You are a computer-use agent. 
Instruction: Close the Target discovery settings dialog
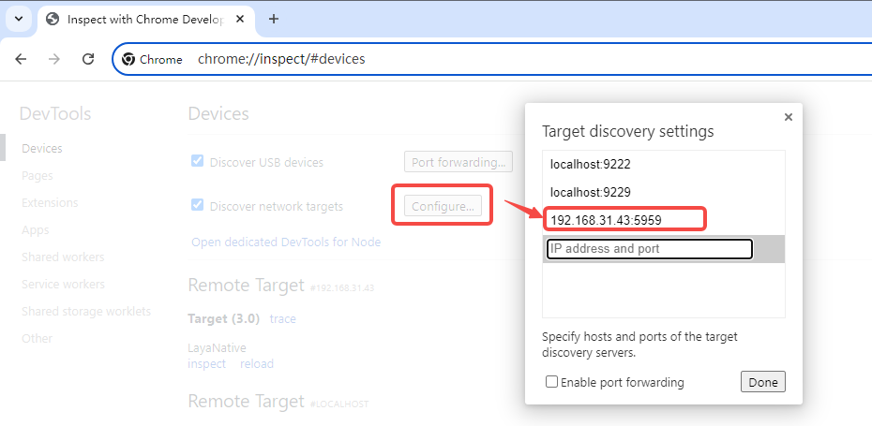point(788,117)
